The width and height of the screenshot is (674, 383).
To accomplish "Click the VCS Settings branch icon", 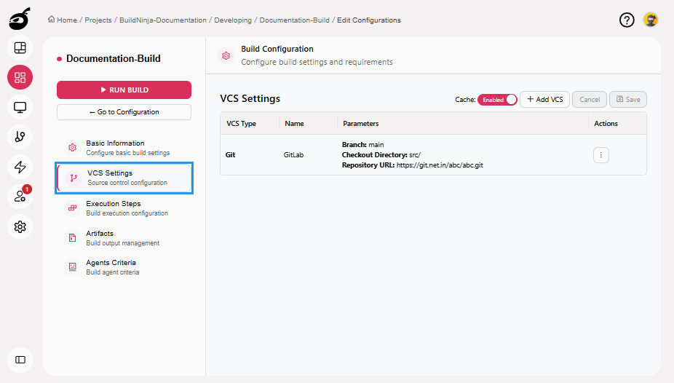I will tap(74, 178).
